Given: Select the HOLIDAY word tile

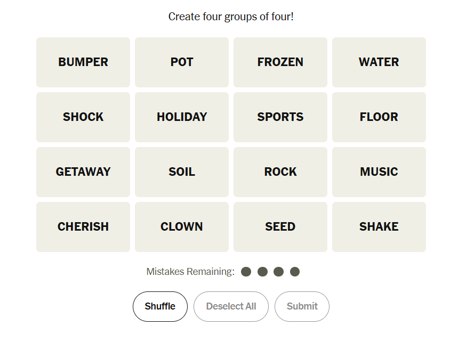Looking at the screenshot, I should click(x=182, y=117).
